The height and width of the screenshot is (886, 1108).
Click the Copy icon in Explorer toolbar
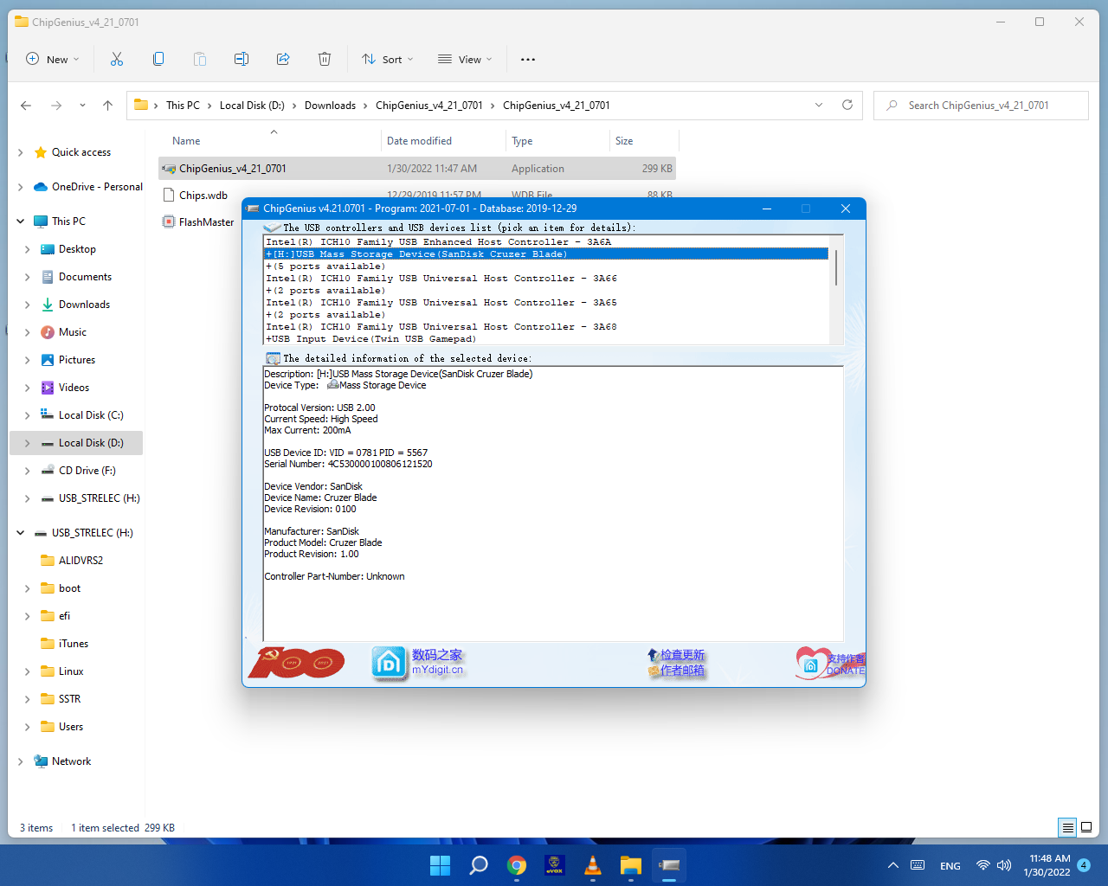point(158,59)
